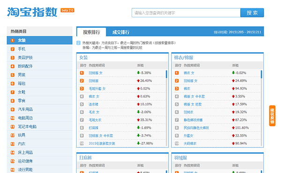The image size is (281, 173).
Task: Click orange number 12 badge beside 玩具
Action: (x=13, y=135)
